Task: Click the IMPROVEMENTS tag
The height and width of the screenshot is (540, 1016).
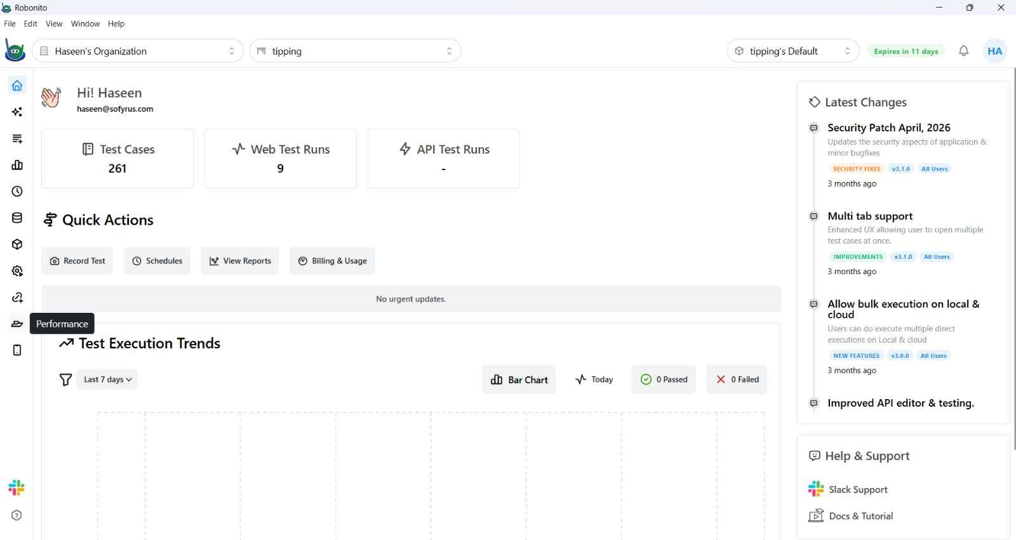Action: (858, 257)
